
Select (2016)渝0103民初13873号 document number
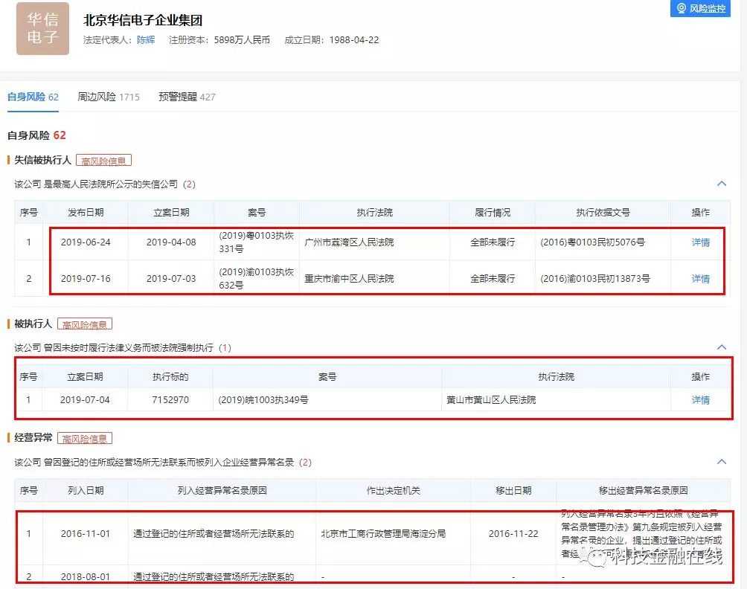595,279
